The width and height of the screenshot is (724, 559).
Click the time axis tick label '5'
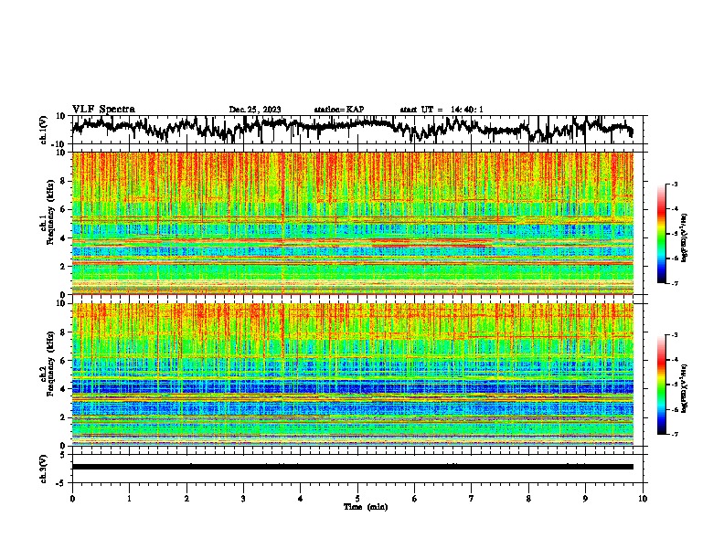coord(357,499)
